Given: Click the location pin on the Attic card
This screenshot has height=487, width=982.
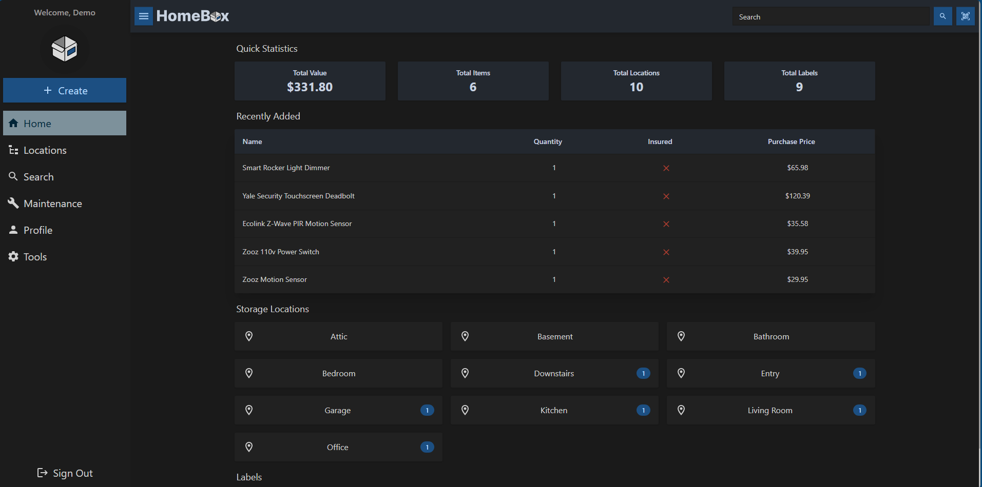Looking at the screenshot, I should [x=249, y=336].
